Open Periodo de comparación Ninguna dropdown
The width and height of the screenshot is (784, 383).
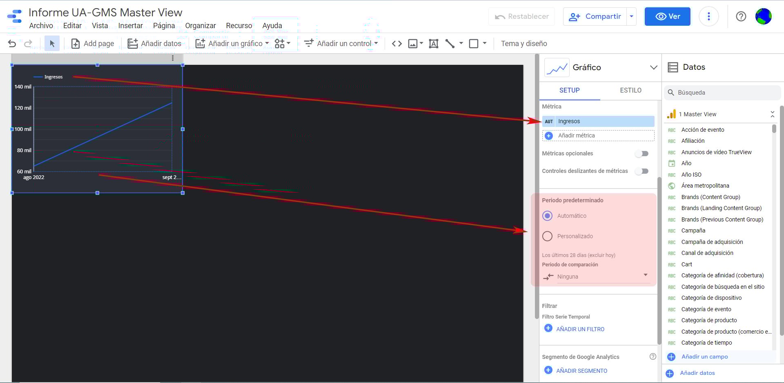click(597, 277)
